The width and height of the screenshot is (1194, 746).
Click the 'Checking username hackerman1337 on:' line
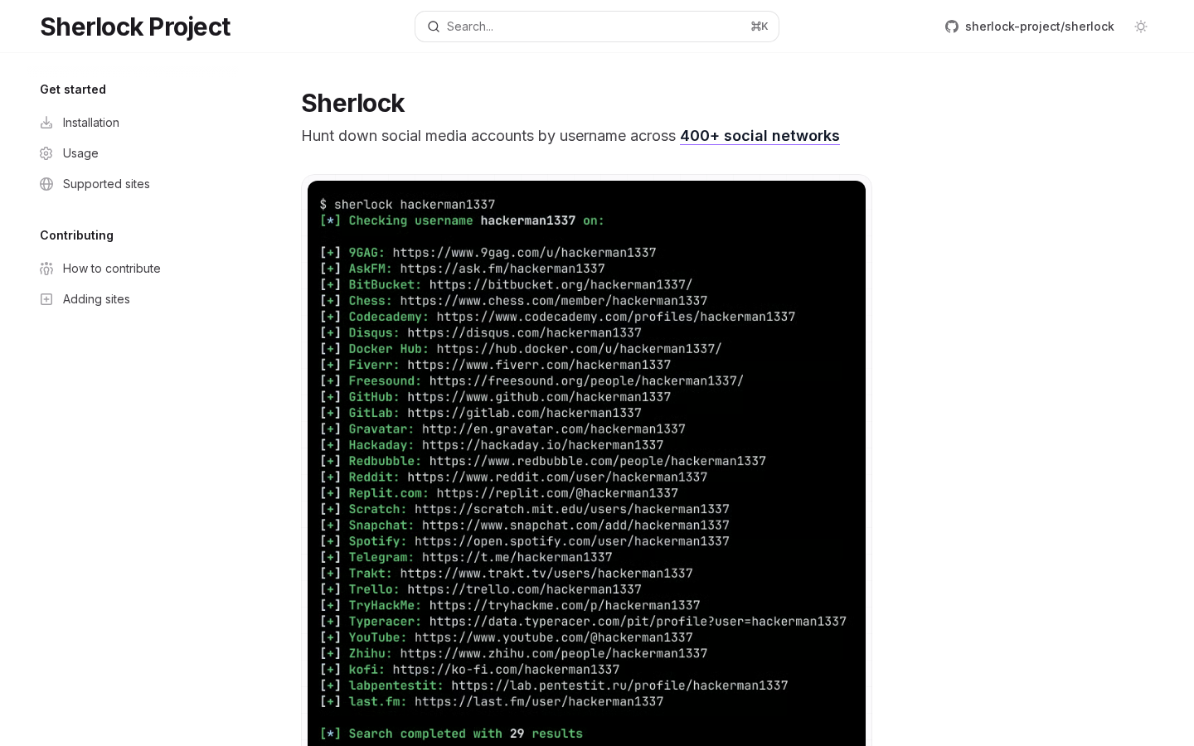pos(462,220)
